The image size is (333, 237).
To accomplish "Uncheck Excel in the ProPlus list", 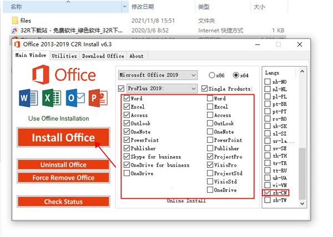I will point(127,106).
